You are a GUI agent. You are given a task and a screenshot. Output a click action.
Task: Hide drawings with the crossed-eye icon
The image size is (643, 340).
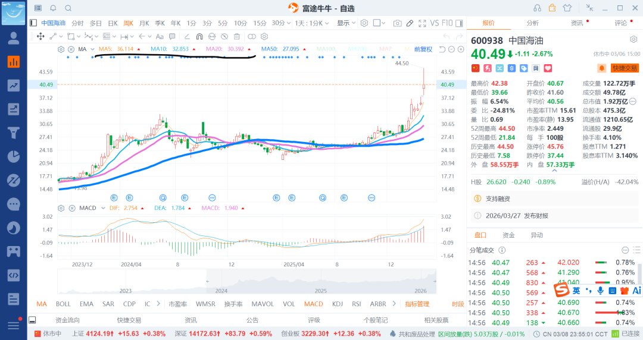[223, 36]
